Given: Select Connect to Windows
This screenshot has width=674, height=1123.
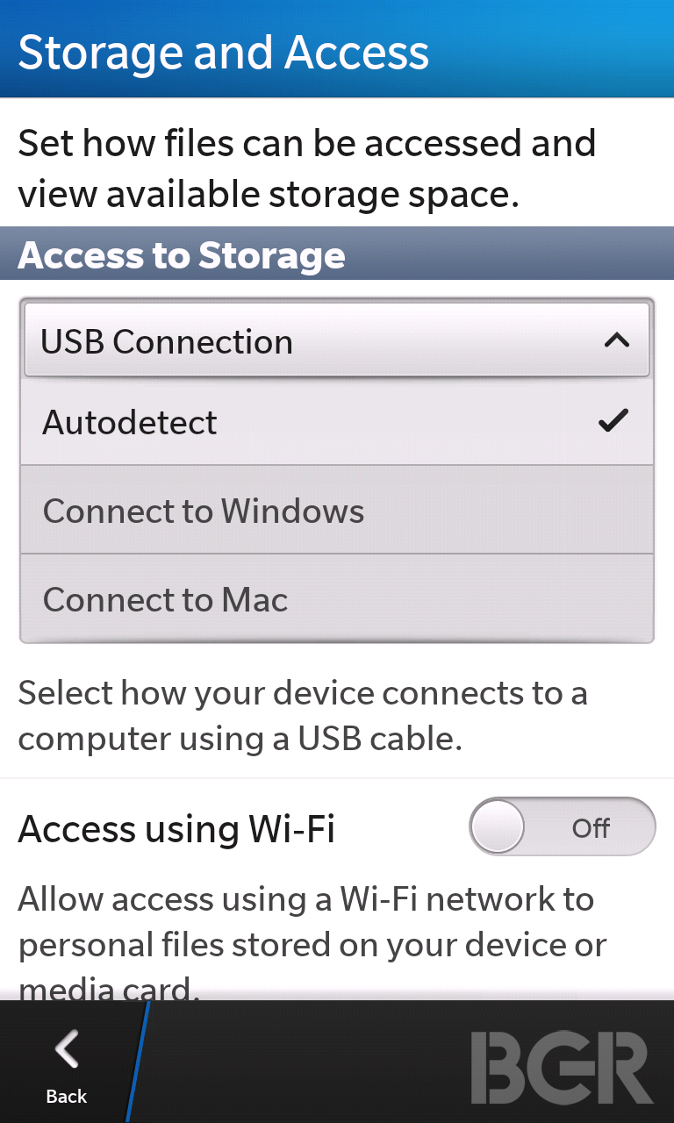Looking at the screenshot, I should point(337,510).
